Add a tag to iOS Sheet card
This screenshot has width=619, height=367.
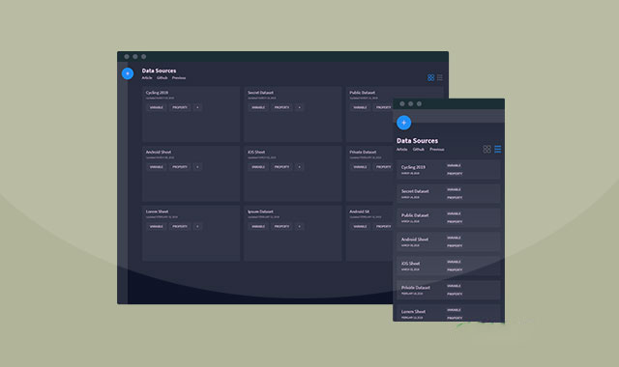(299, 167)
